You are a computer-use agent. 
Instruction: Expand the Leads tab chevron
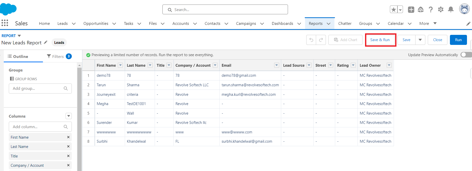point(74,24)
